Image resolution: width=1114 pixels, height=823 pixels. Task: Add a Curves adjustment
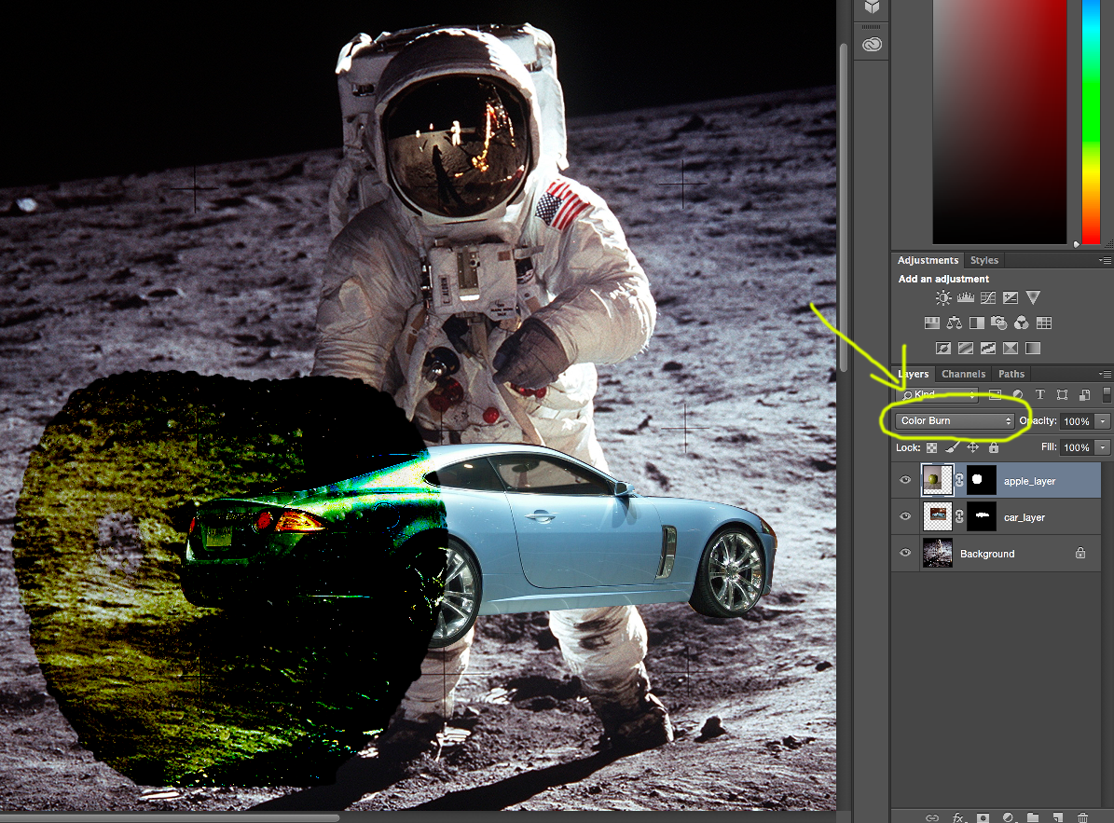tap(988, 298)
